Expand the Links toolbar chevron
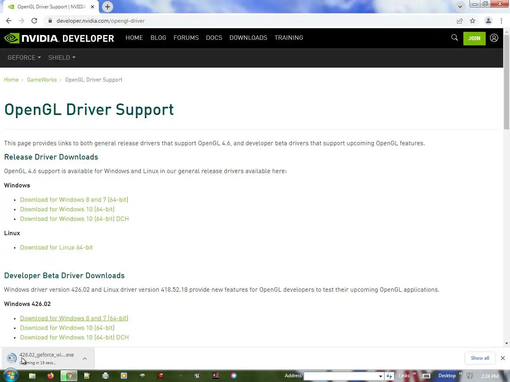The image size is (510, 382). coord(414,374)
